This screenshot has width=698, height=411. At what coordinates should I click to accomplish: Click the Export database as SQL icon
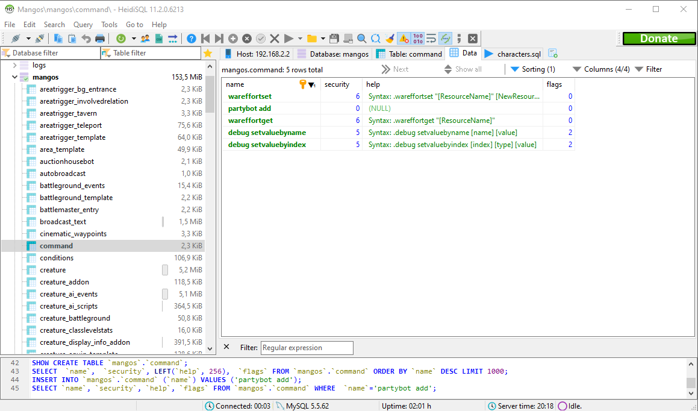[173, 39]
